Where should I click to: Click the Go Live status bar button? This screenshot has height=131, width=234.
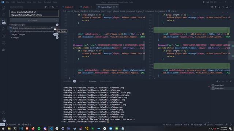208,124
